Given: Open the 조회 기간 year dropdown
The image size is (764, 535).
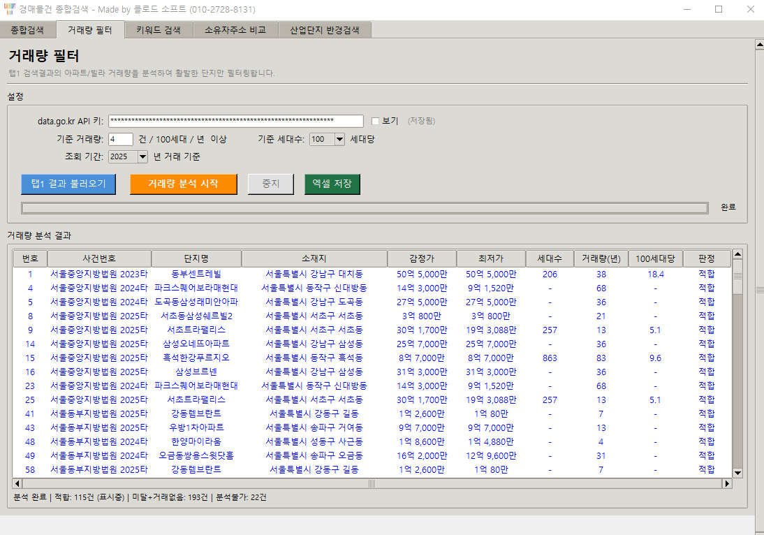Looking at the screenshot, I should tap(142, 157).
